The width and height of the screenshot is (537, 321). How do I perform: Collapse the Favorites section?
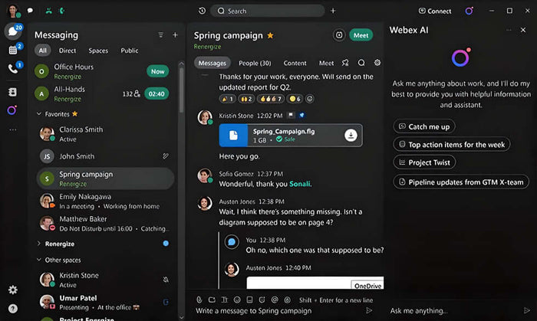coord(39,113)
